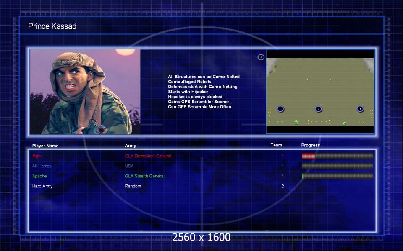The height and width of the screenshot is (251, 403).
Task: Click 'All Structures can be Camo-Netted' line
Action: click(204, 77)
